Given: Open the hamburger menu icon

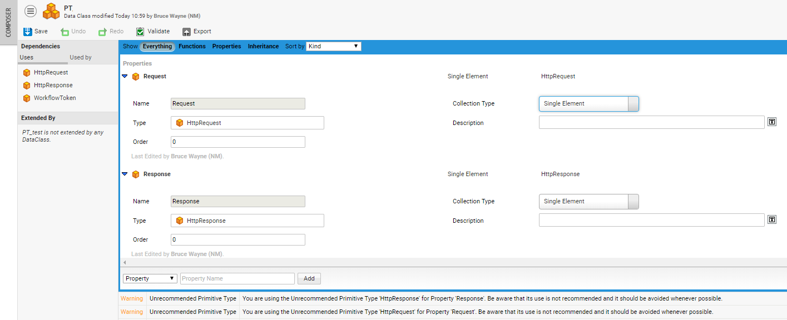Looking at the screenshot, I should click(x=31, y=11).
